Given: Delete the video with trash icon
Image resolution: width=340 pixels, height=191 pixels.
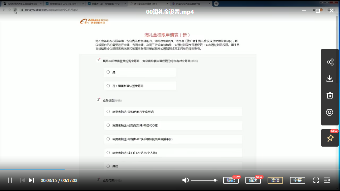Looking at the screenshot, I should pos(330,95).
